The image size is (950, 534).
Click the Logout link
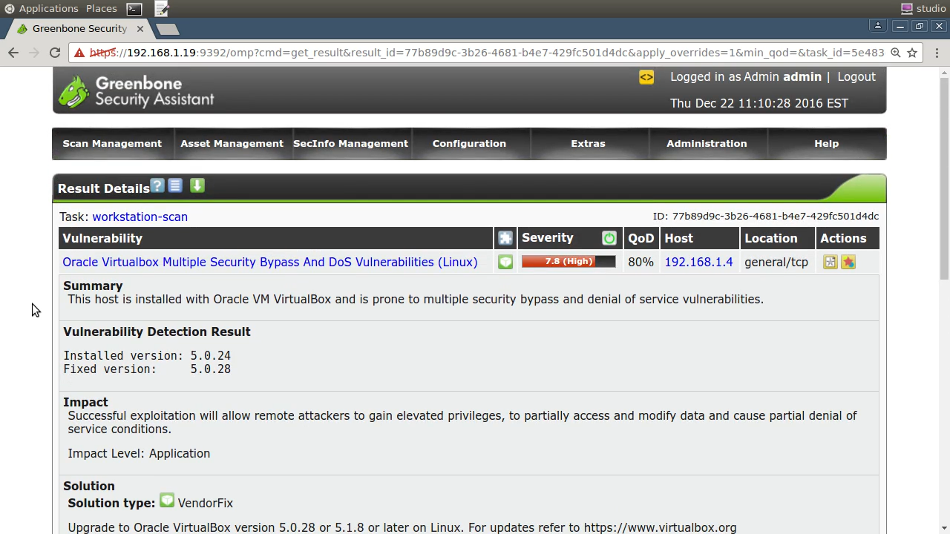coord(856,77)
